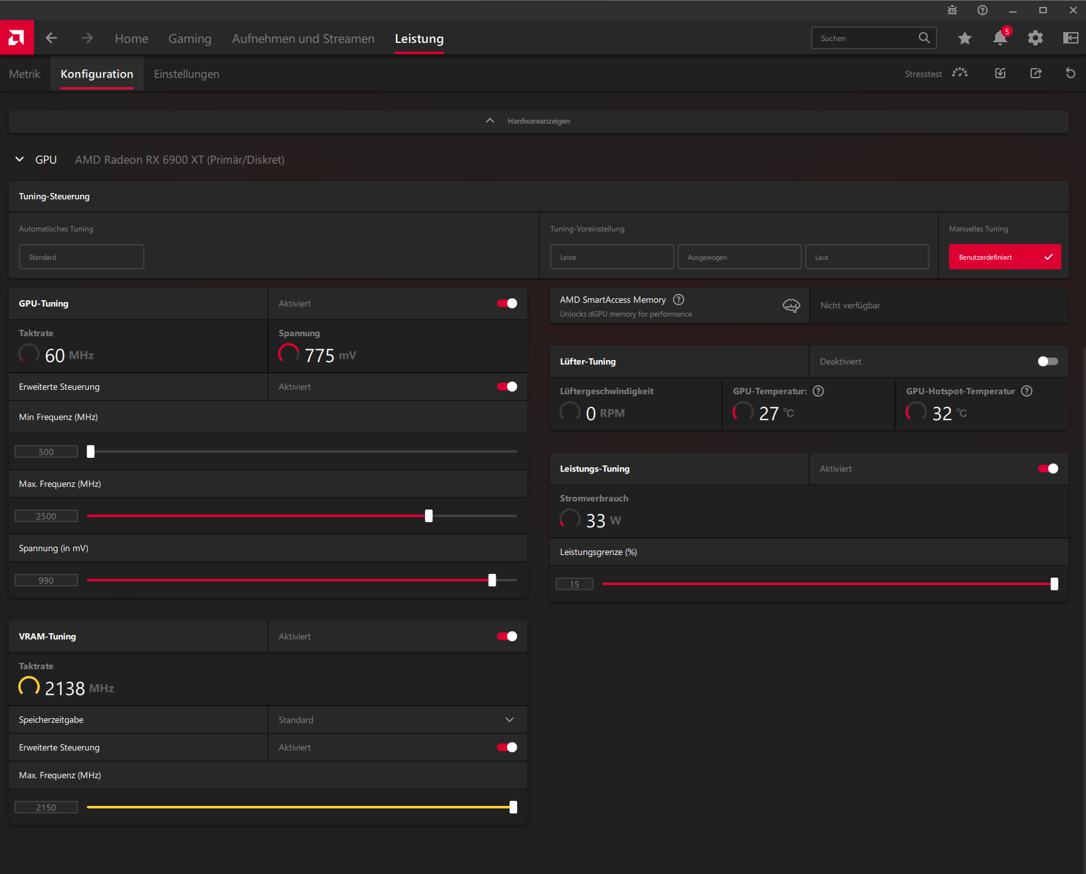1086x874 pixels.
Task: Open settings gear icon
Action: (1036, 38)
